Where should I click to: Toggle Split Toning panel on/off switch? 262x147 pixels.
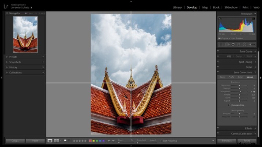coord(218,62)
